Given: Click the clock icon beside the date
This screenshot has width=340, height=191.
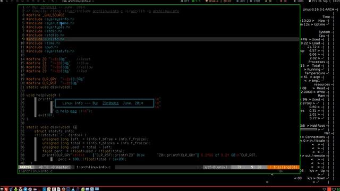Looking at the screenshot, I should click(310, 1).
